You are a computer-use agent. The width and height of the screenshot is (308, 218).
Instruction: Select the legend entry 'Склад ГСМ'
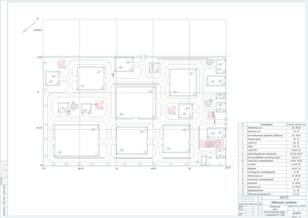click(252, 143)
